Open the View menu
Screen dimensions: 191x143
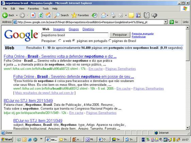point(21,9)
